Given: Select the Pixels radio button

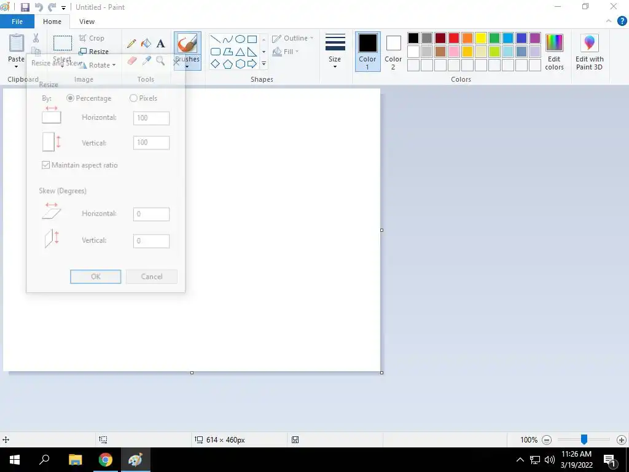Looking at the screenshot, I should (x=133, y=98).
